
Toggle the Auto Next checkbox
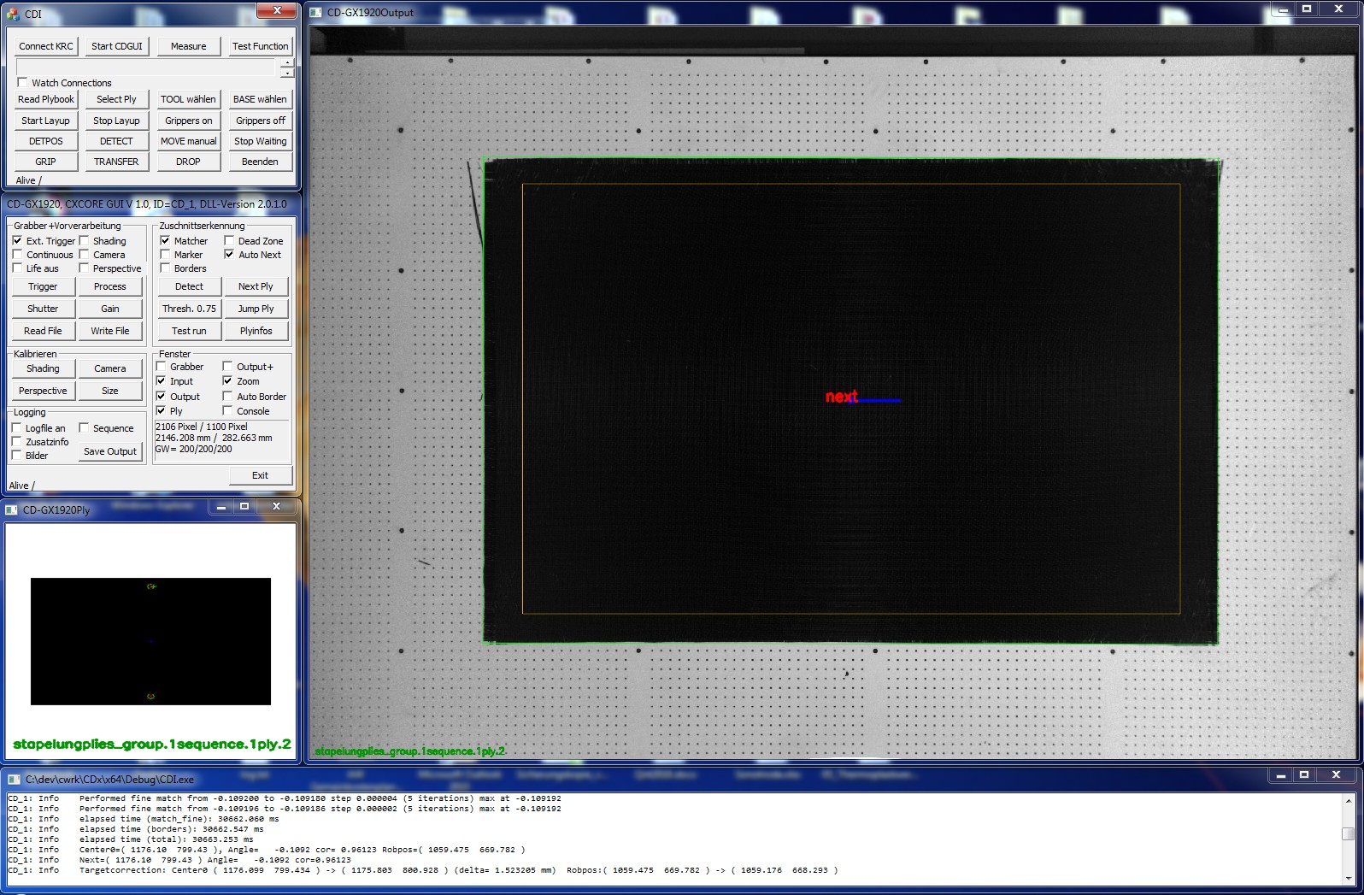(229, 255)
